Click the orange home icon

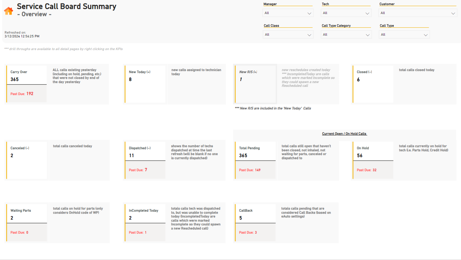[8, 11]
